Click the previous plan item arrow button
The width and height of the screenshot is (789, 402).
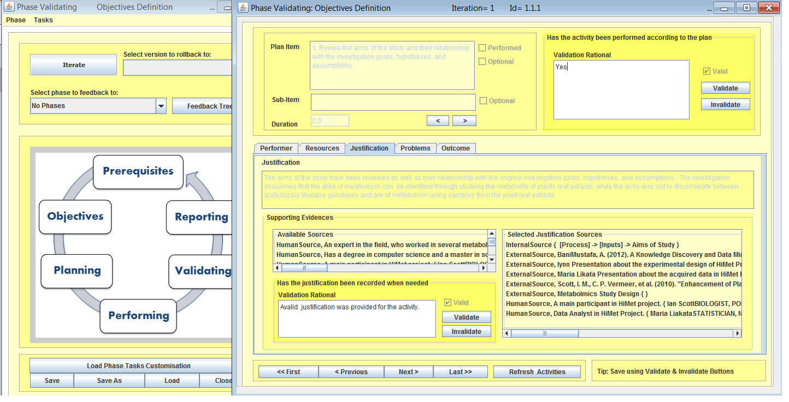coord(438,121)
